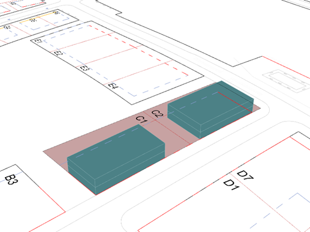Select the E2 plot label
Image resolution: width=310 pixels, height=232 pixels.
pyautogui.click(x=59, y=54)
